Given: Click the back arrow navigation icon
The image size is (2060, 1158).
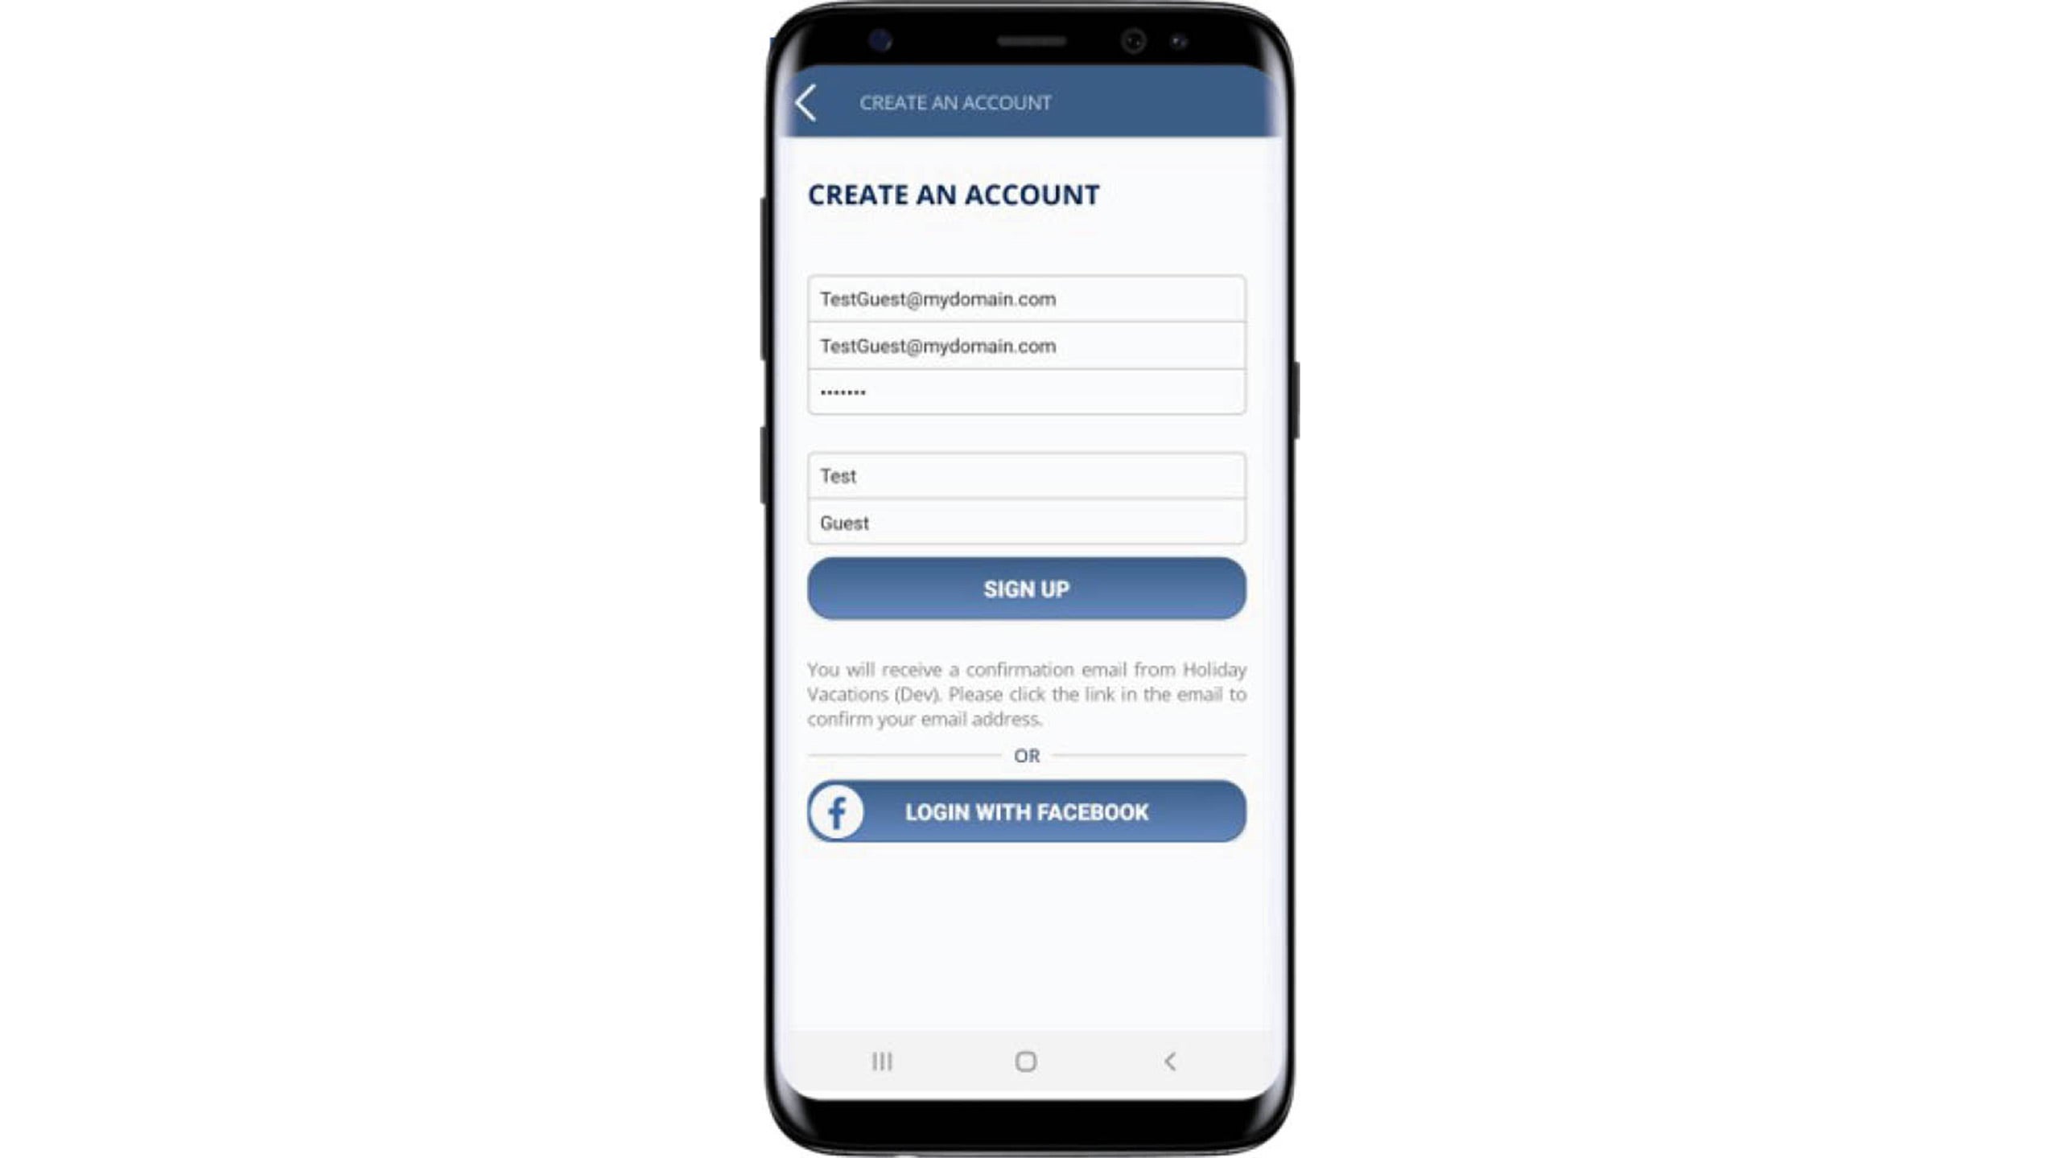Looking at the screenshot, I should pyautogui.click(x=806, y=102).
